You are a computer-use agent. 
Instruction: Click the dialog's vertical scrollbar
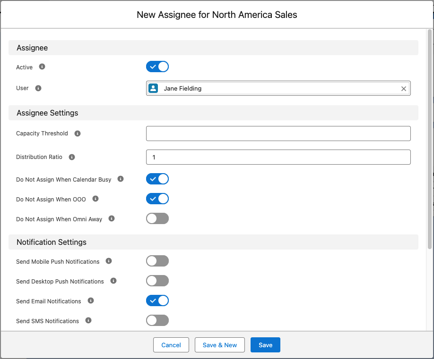[430, 139]
